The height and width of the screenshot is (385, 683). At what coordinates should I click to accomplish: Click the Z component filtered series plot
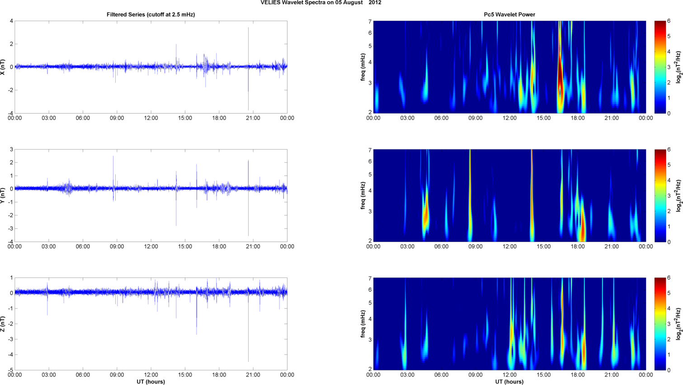[151, 324]
